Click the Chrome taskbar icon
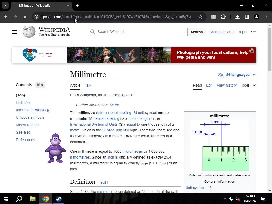The image size is (272, 204). (x=46, y=199)
